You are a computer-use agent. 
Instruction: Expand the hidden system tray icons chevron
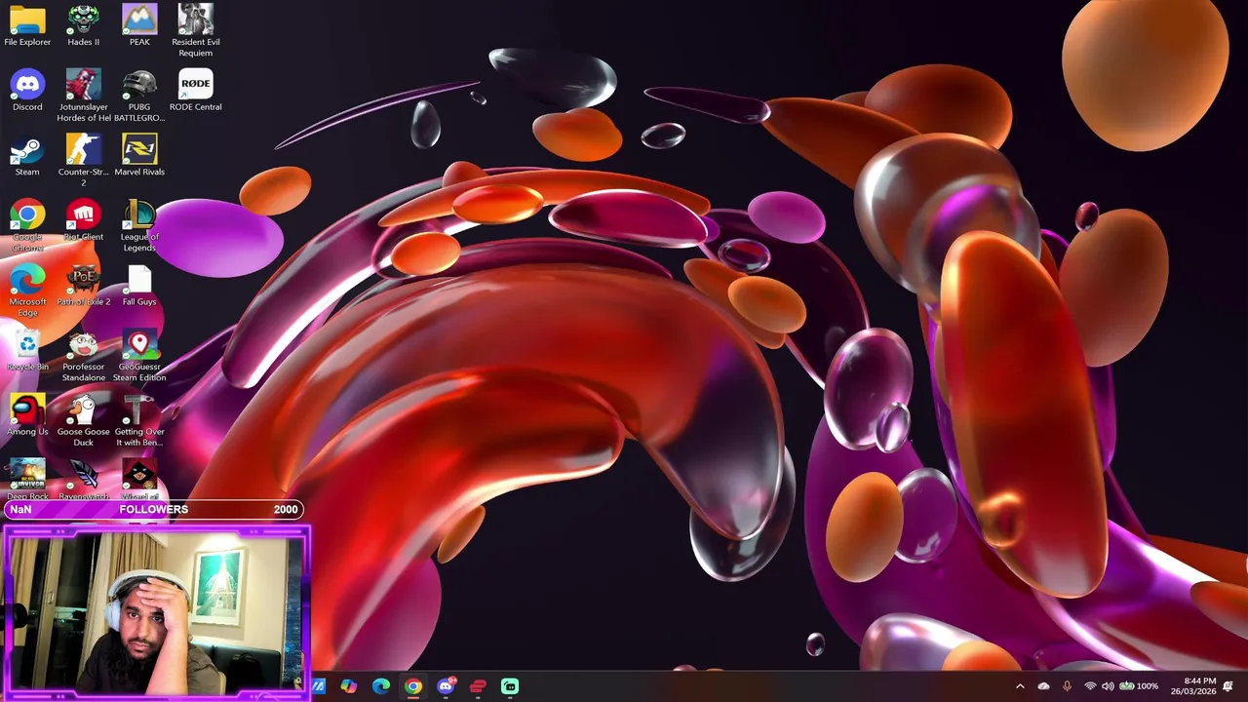point(1021,686)
